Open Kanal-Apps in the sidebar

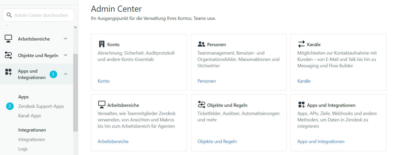(x=29, y=116)
